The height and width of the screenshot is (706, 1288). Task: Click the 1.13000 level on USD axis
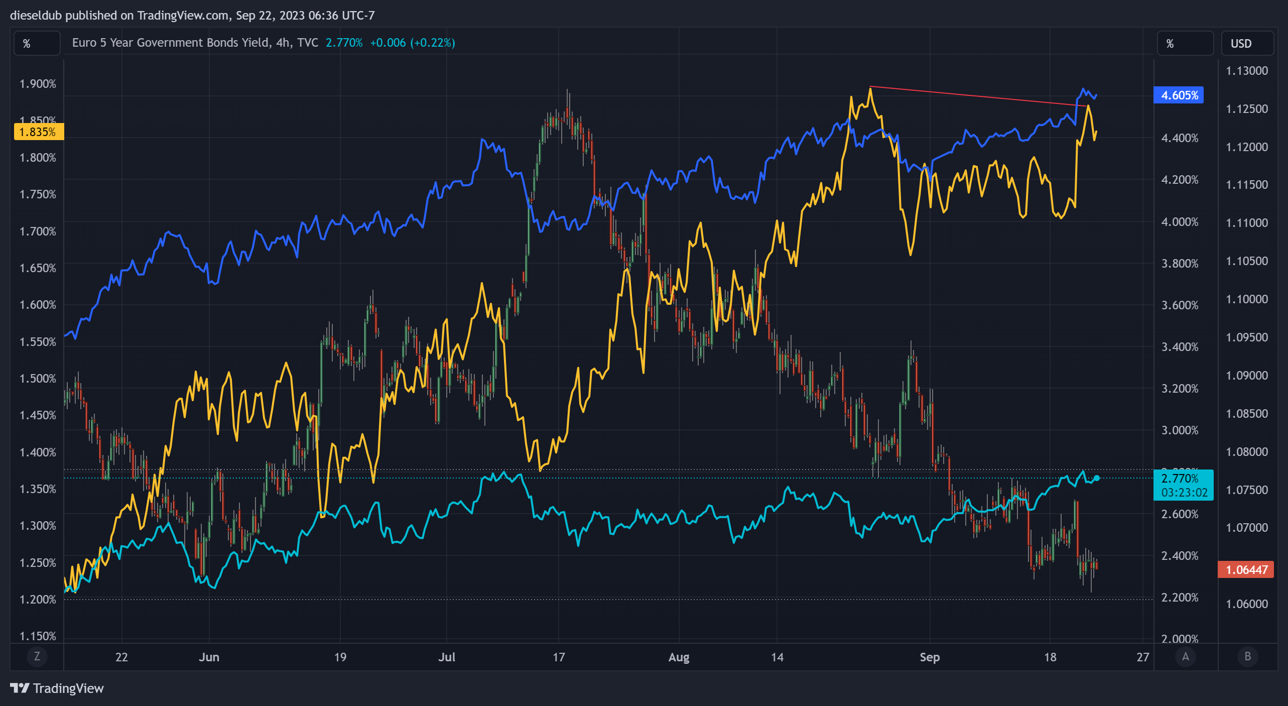(x=1247, y=71)
